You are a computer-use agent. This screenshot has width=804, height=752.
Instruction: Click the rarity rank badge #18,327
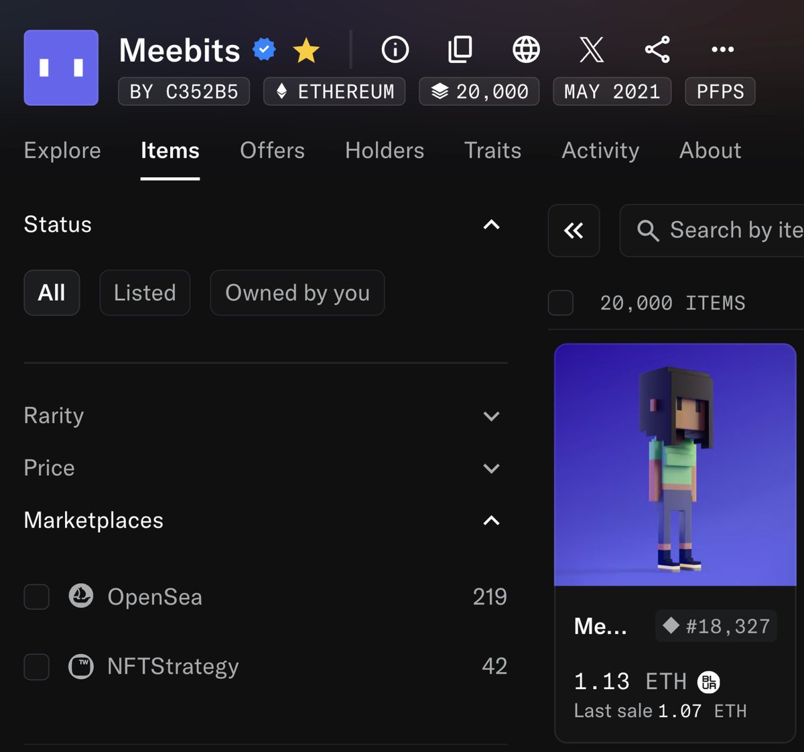click(716, 626)
